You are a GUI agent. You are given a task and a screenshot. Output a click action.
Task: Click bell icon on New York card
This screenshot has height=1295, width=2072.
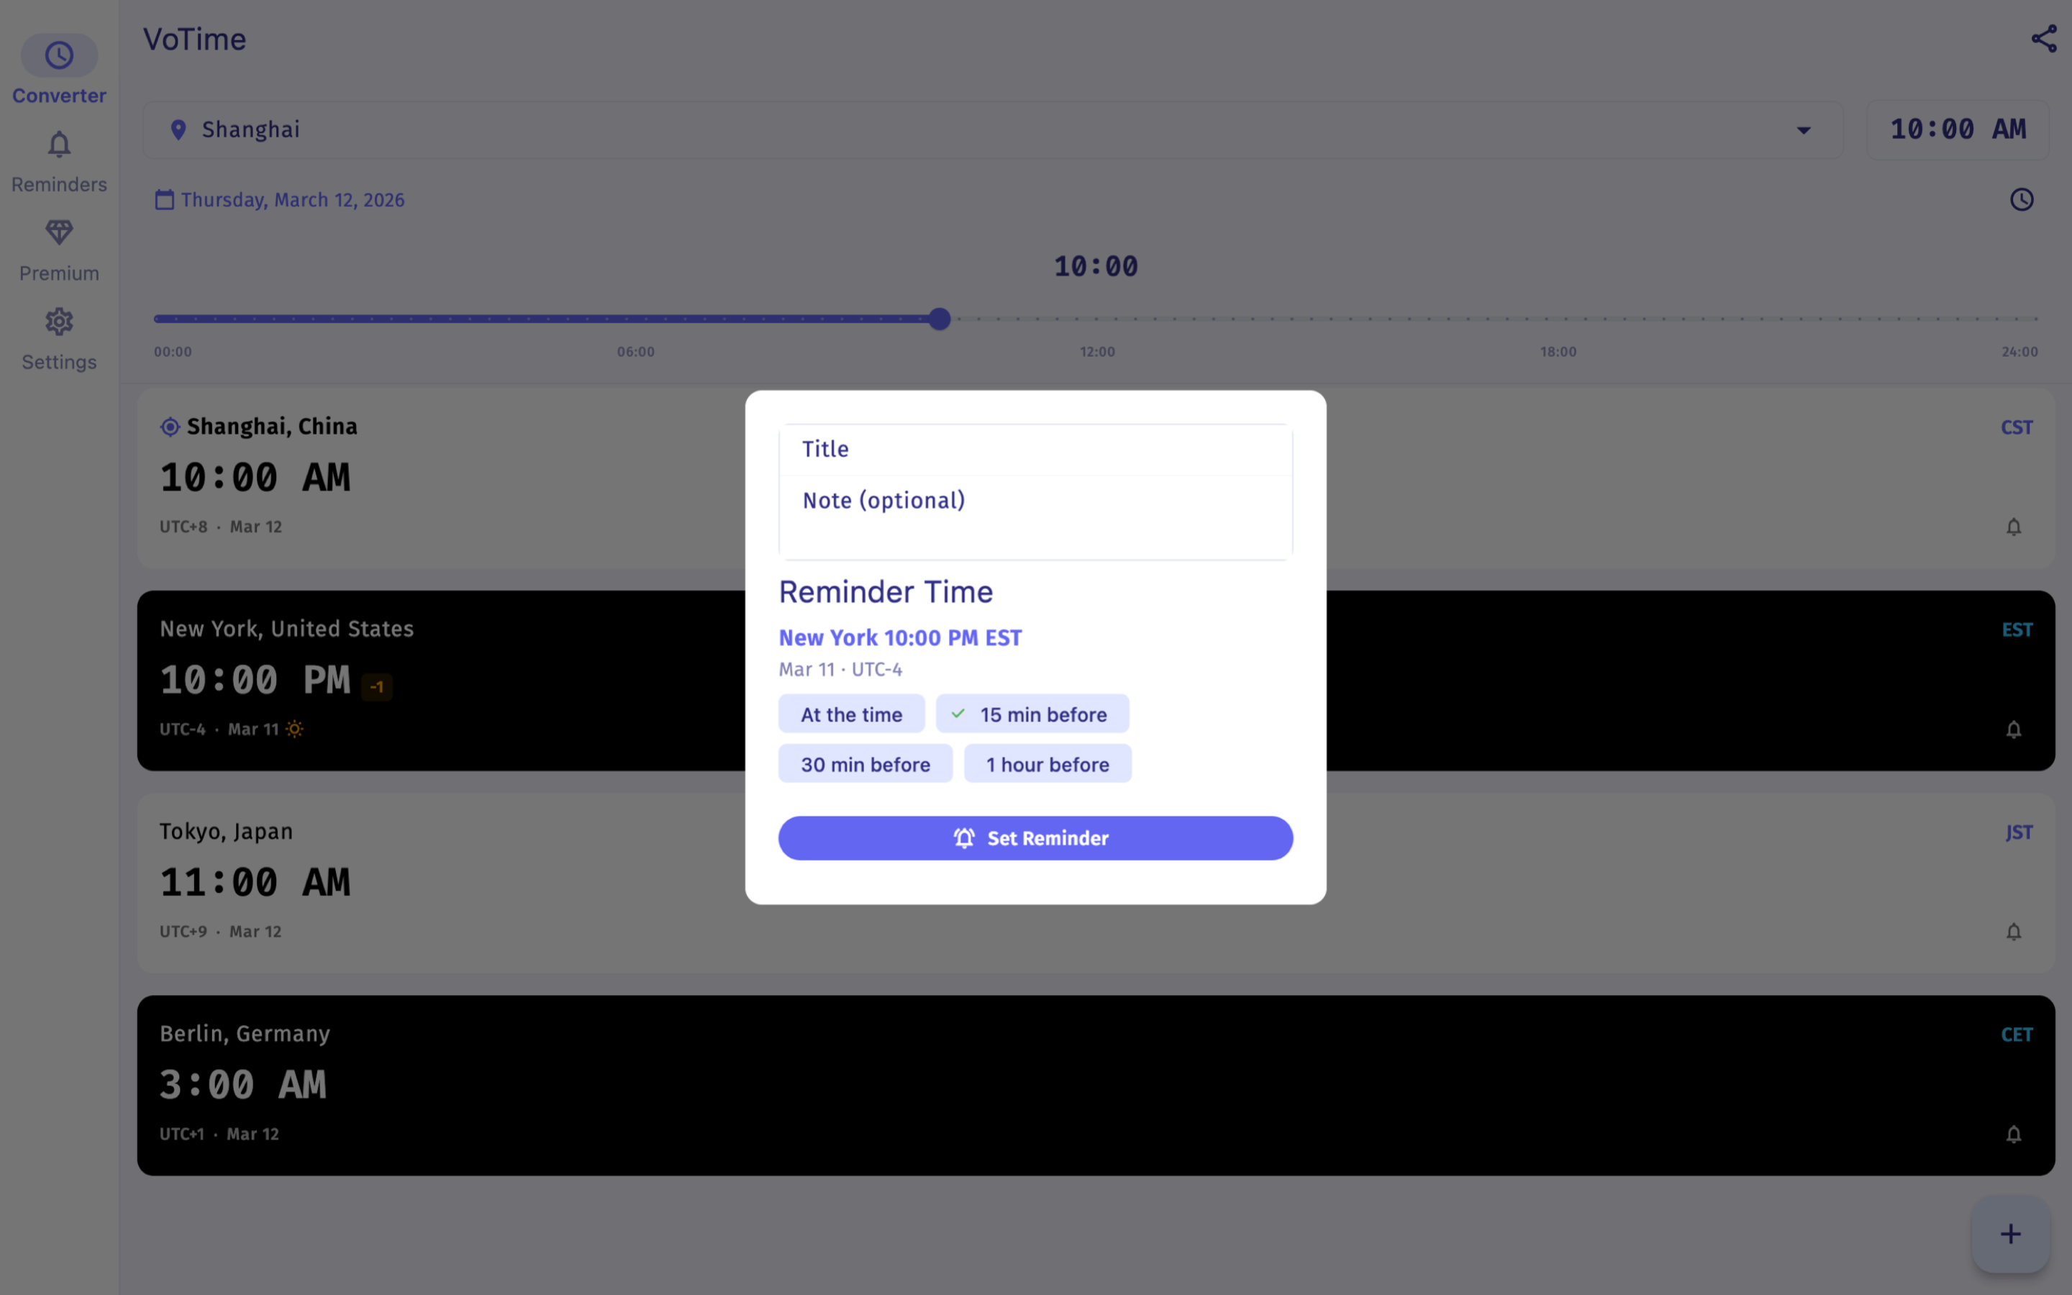(x=2014, y=729)
